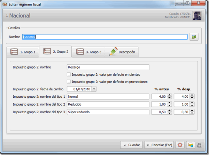Image resolution: width=209 pixels, height=155 pixels.
Task: Click the % antes 0,50 value field
Action: click(159, 112)
